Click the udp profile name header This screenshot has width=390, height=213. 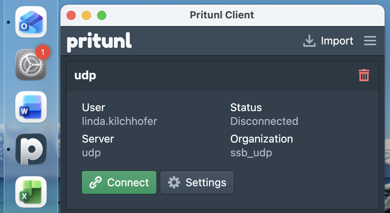(85, 75)
